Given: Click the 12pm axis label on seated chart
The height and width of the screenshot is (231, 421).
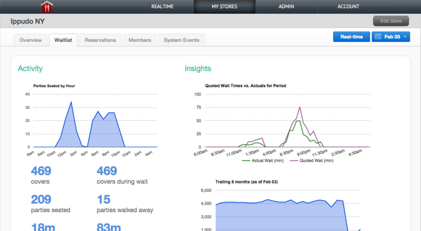Looking at the screenshot, I should (62, 154).
